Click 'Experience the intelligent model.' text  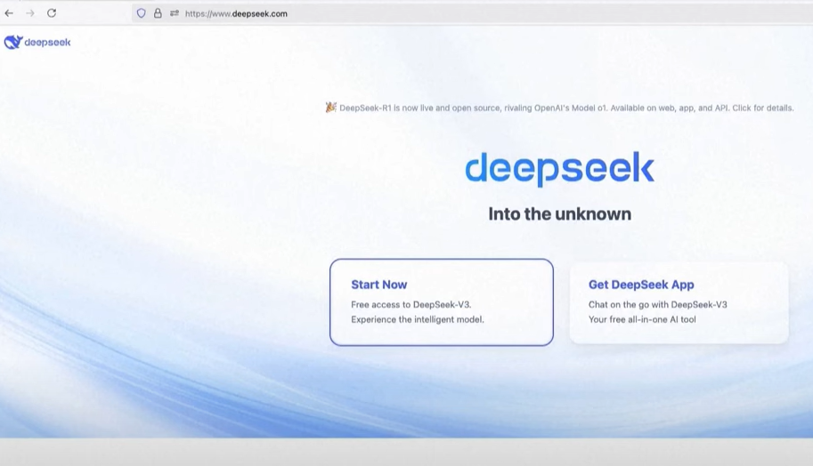click(418, 319)
